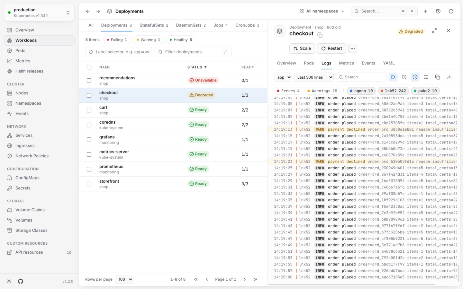Toggle live log follow play button

click(x=393, y=77)
